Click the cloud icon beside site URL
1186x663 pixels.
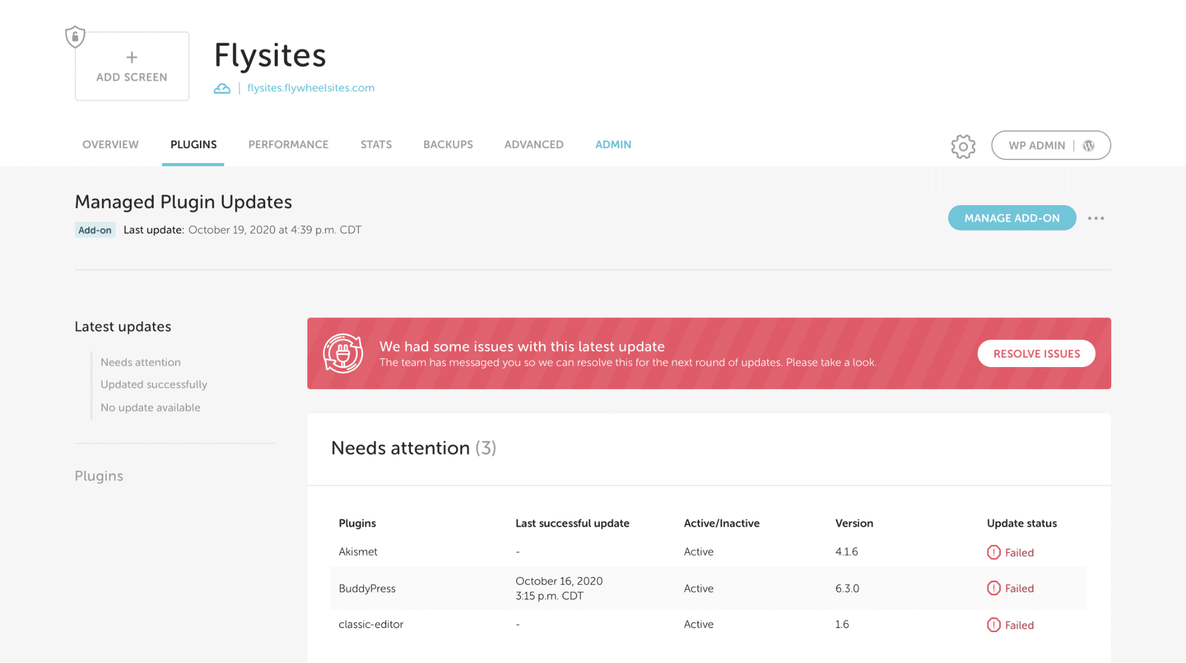tap(222, 88)
